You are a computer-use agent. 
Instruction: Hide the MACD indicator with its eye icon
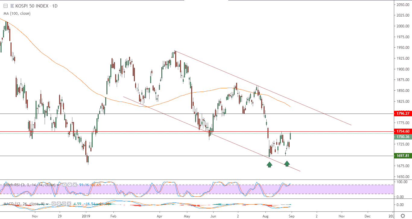pyautogui.click(x=54, y=204)
